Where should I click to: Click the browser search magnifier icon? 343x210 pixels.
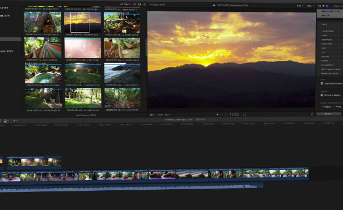click(x=145, y=4)
